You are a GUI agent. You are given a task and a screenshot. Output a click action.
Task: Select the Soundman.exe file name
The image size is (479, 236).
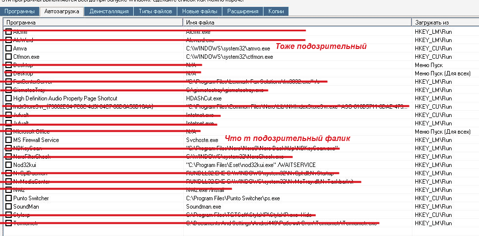(204, 207)
